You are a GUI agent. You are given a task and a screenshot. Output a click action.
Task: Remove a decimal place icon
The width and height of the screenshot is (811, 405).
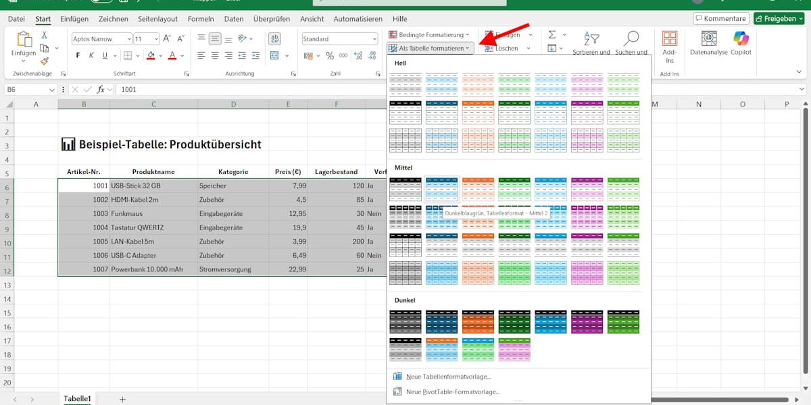coord(372,55)
